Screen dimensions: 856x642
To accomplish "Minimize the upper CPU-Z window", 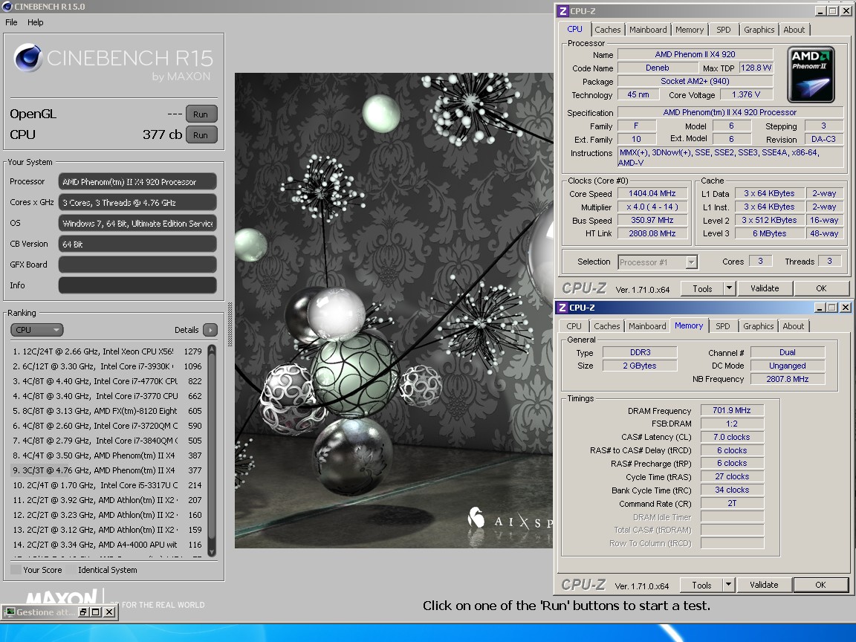I will pos(820,11).
